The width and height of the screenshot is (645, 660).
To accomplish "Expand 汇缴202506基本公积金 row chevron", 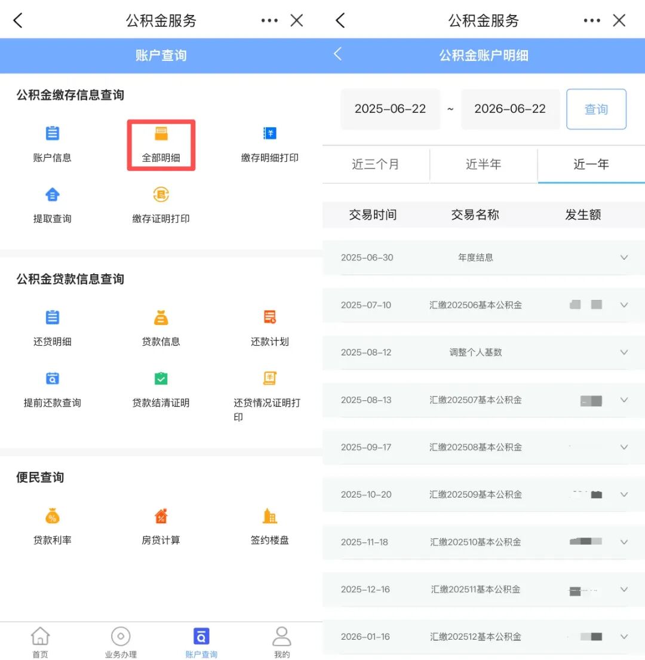I will click(x=624, y=305).
